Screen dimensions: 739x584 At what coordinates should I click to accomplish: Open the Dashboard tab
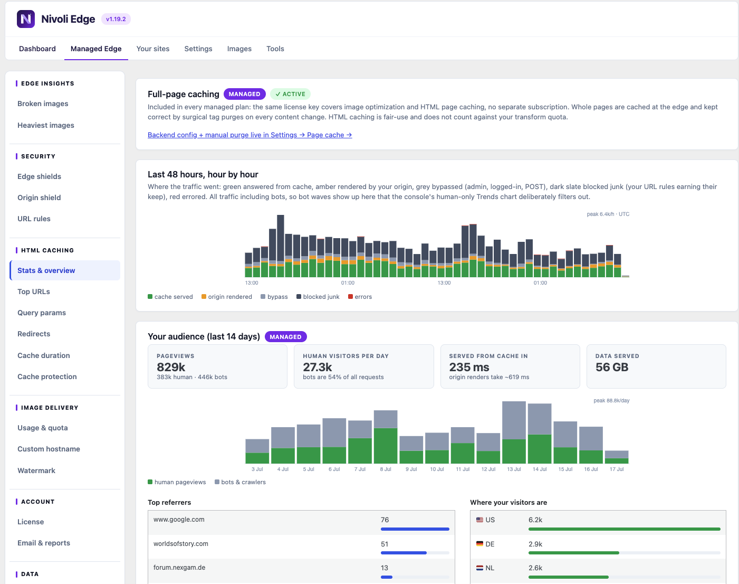pyautogui.click(x=37, y=49)
